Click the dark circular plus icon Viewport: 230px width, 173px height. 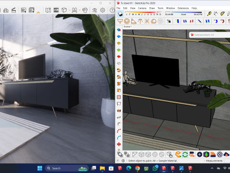[x=199, y=155]
